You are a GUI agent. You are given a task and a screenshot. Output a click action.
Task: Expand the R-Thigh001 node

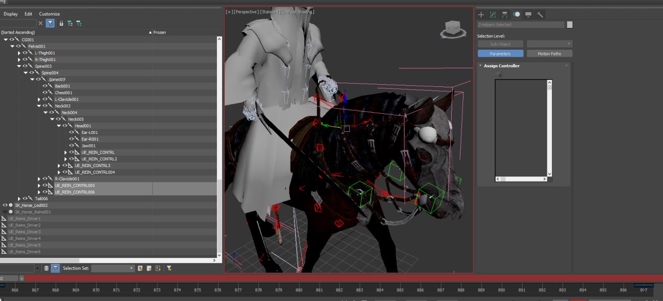tap(19, 59)
